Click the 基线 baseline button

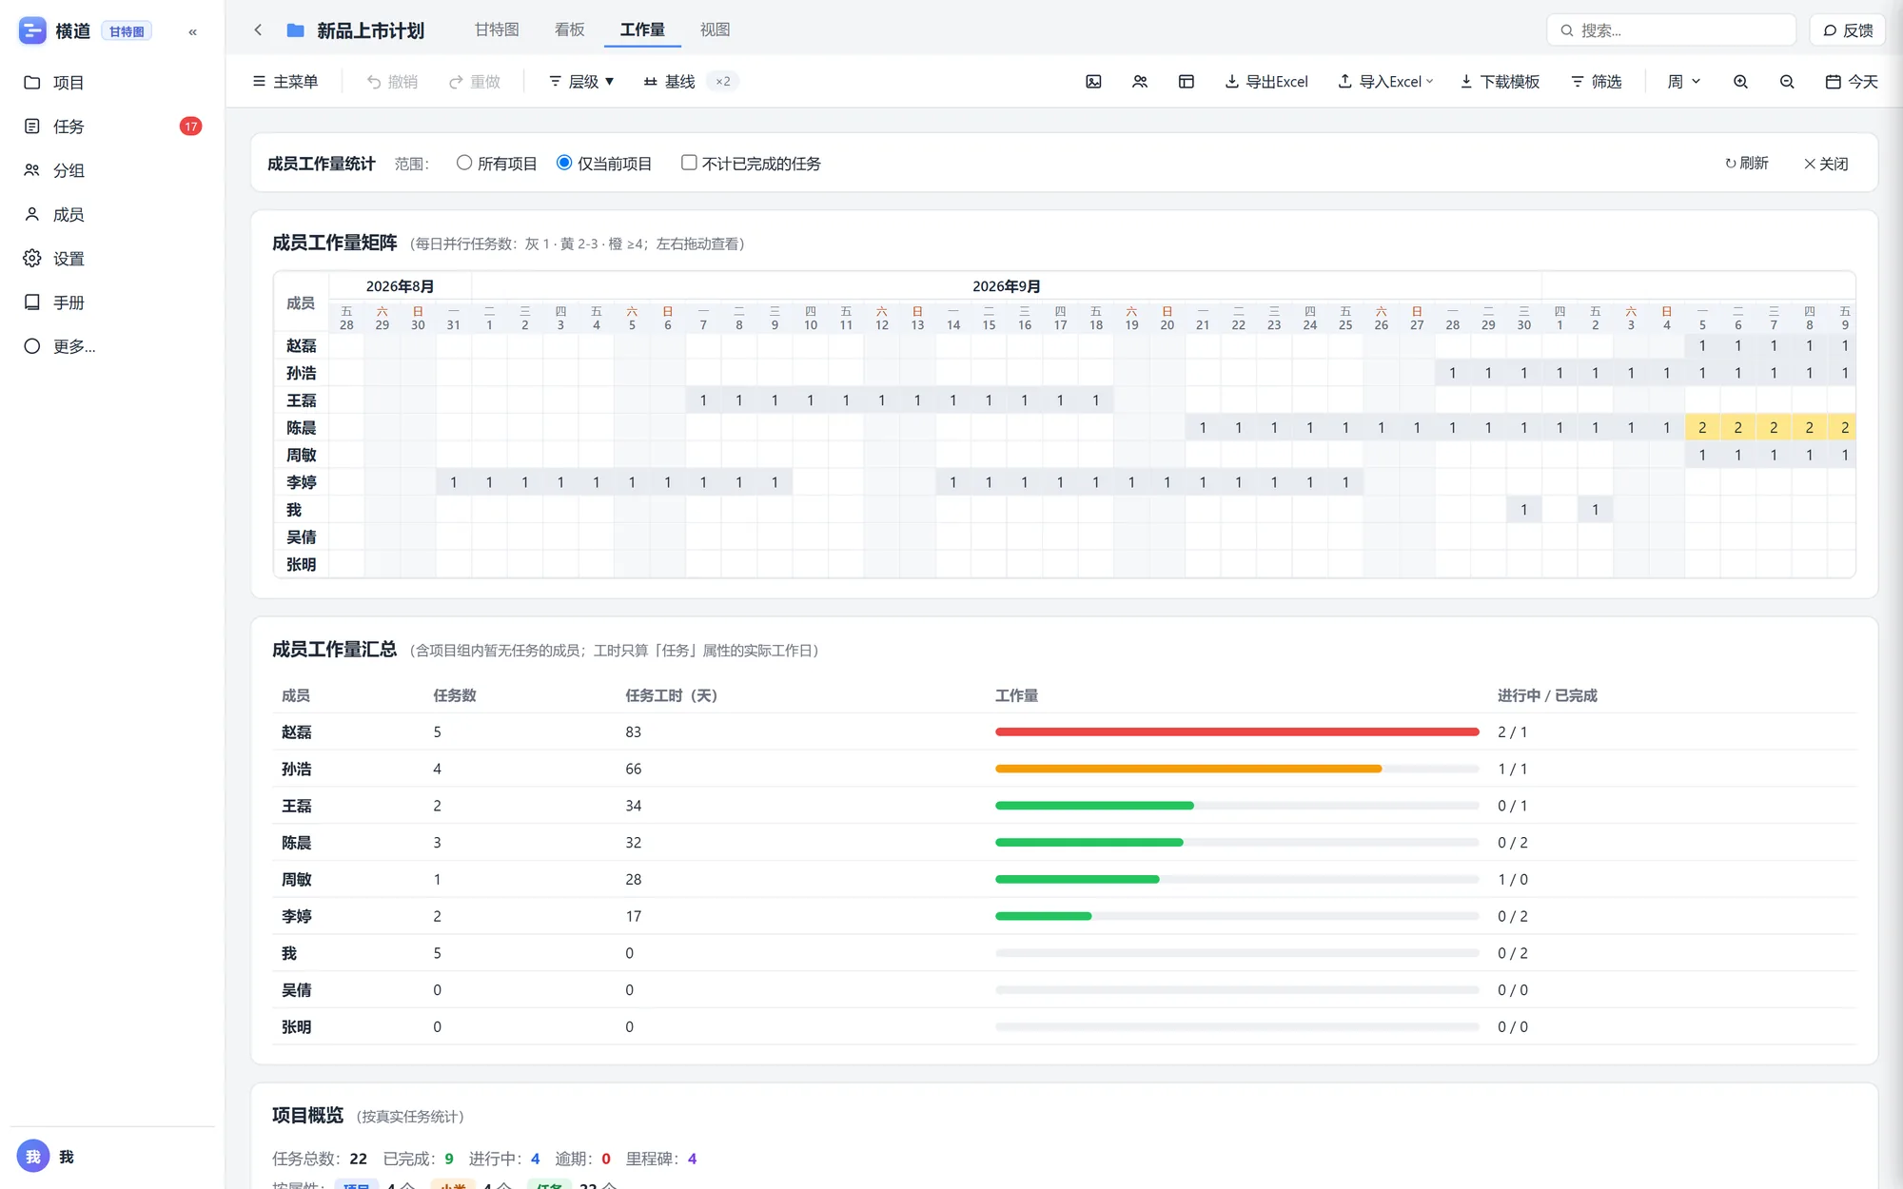pyautogui.click(x=670, y=82)
